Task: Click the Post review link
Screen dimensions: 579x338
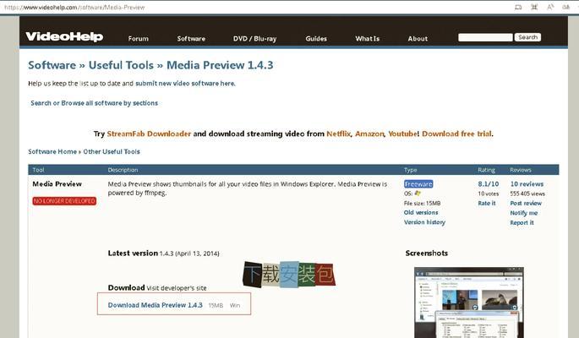Action: click(x=526, y=204)
